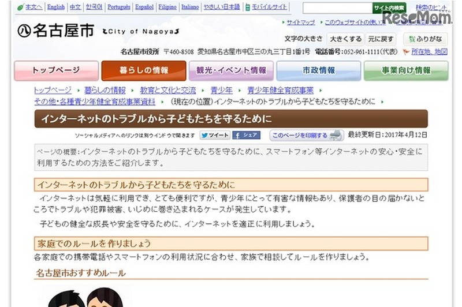Open the トップページ main tab
Viewport: 462px width, 307px height.
click(56, 70)
